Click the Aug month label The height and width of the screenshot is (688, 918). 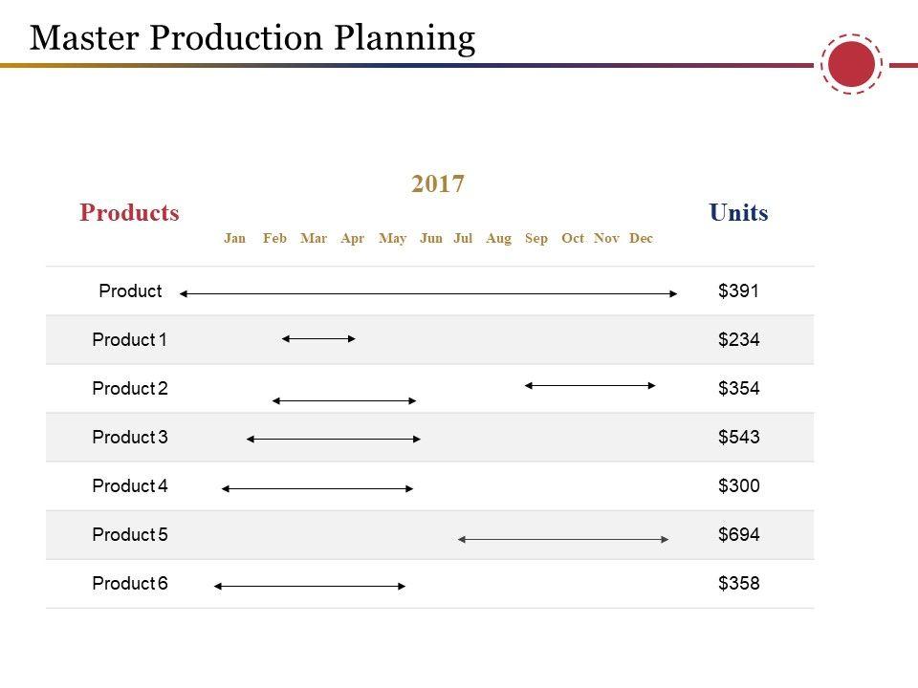pos(498,238)
